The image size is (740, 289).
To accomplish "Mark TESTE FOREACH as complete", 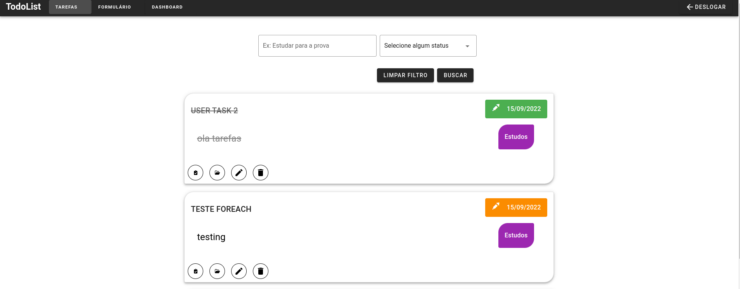I will tap(195, 271).
